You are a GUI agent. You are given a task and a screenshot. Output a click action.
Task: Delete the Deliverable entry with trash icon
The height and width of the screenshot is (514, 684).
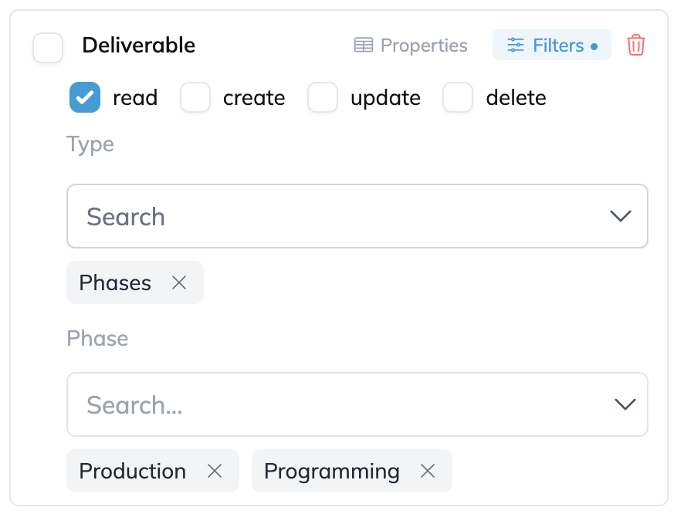pyautogui.click(x=635, y=46)
